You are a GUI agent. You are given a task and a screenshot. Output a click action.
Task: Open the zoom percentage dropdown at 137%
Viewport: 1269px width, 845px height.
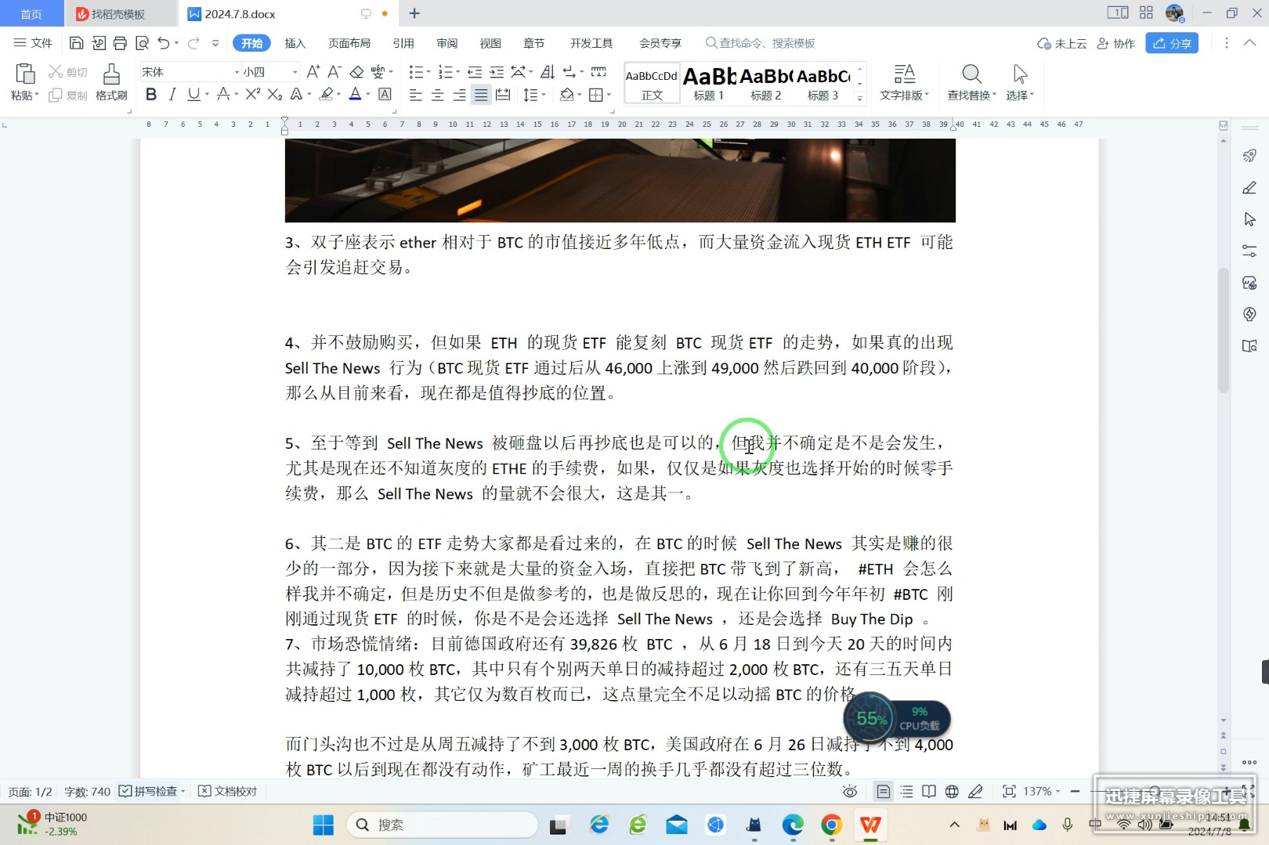pos(1041,792)
